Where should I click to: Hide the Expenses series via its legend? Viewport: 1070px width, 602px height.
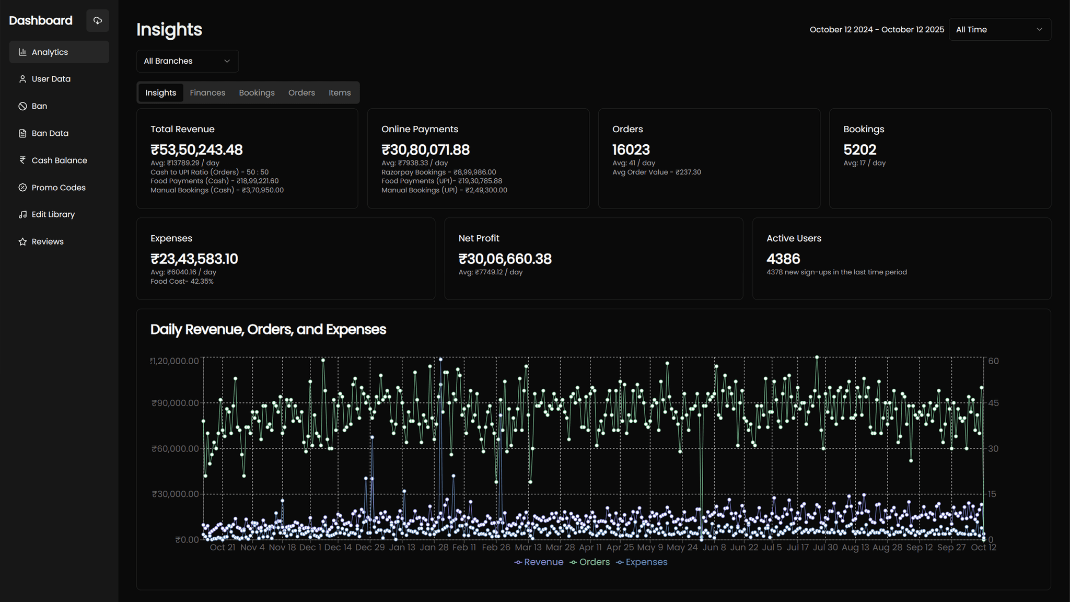click(641, 562)
